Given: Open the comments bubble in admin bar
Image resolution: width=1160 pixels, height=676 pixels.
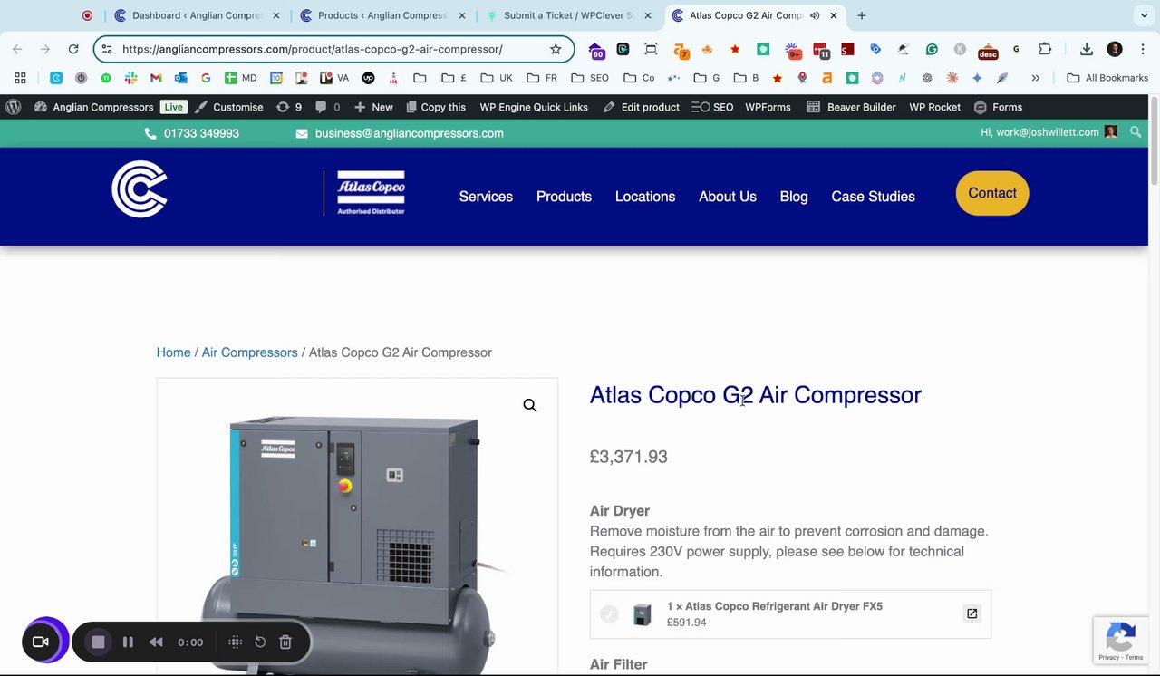Looking at the screenshot, I should 327,107.
